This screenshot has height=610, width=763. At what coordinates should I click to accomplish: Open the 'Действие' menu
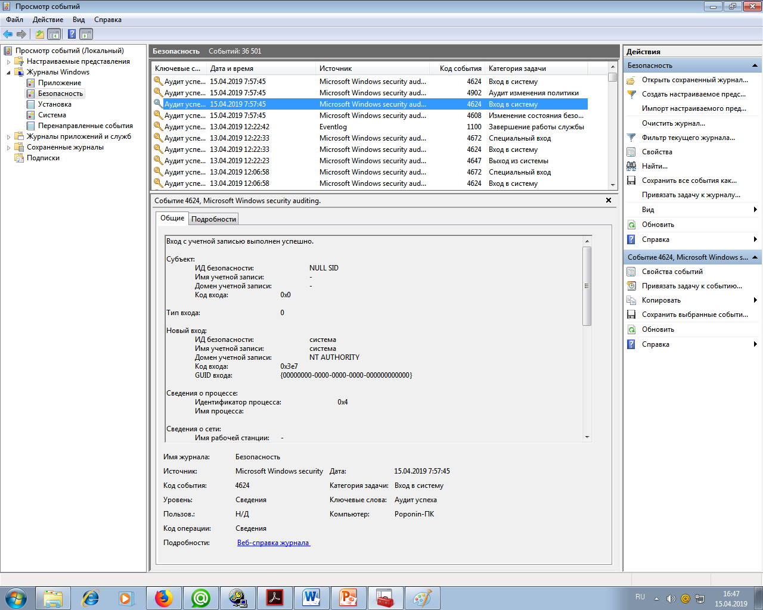pyautogui.click(x=48, y=20)
